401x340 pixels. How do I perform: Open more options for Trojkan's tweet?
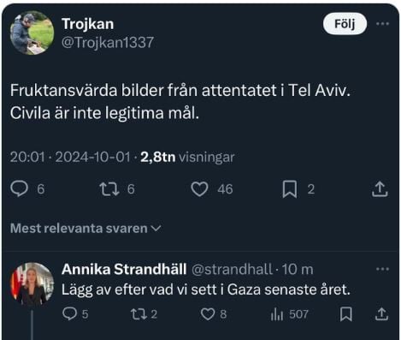coord(382,24)
